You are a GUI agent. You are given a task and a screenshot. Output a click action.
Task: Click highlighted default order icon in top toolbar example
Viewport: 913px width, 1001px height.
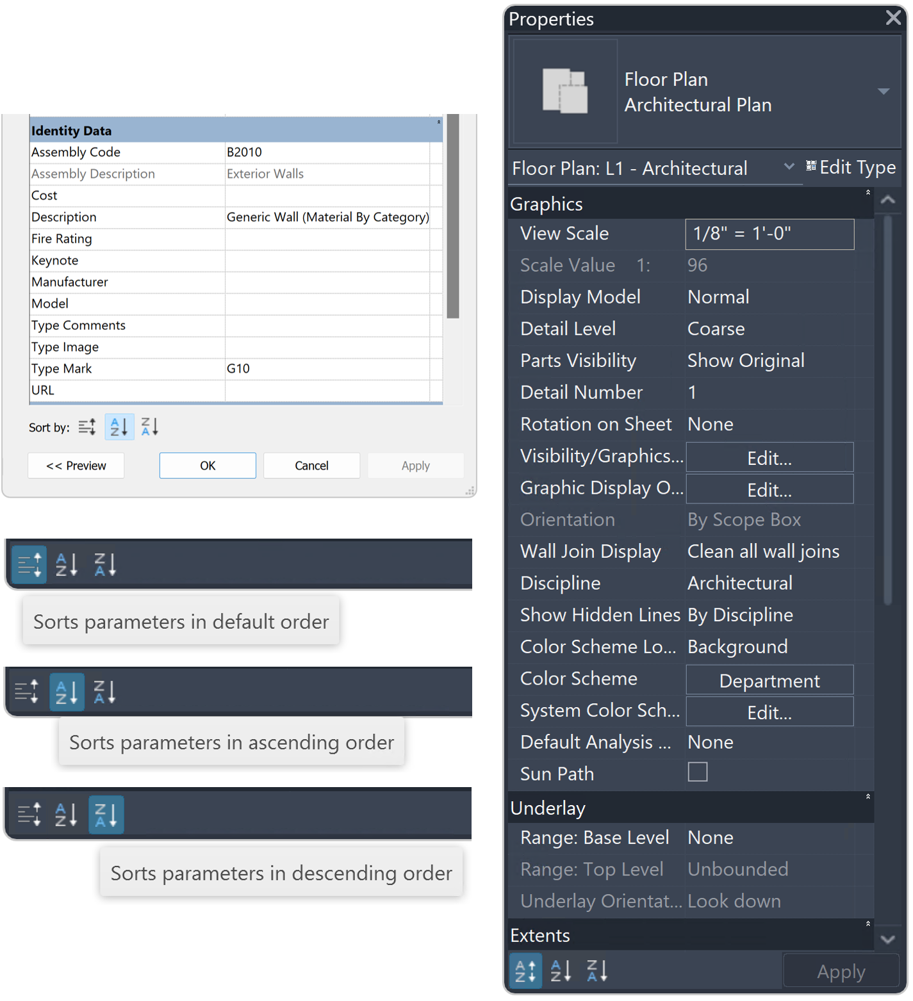29,564
